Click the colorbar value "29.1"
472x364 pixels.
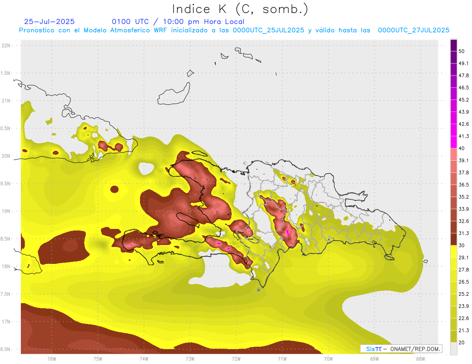tap(464, 257)
